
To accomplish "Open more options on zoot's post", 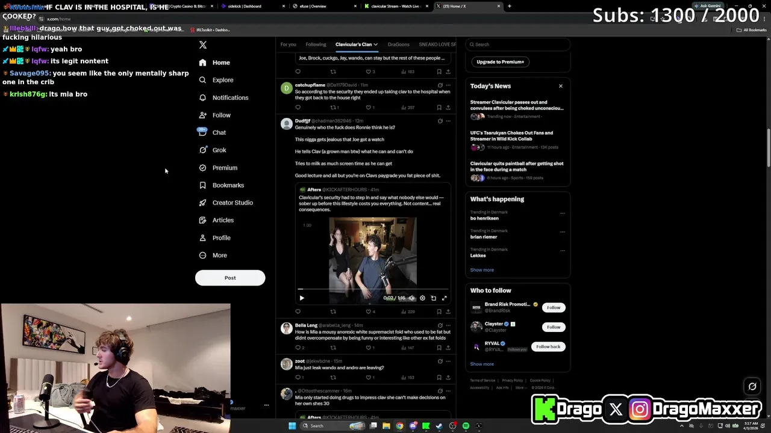I will click(448, 361).
